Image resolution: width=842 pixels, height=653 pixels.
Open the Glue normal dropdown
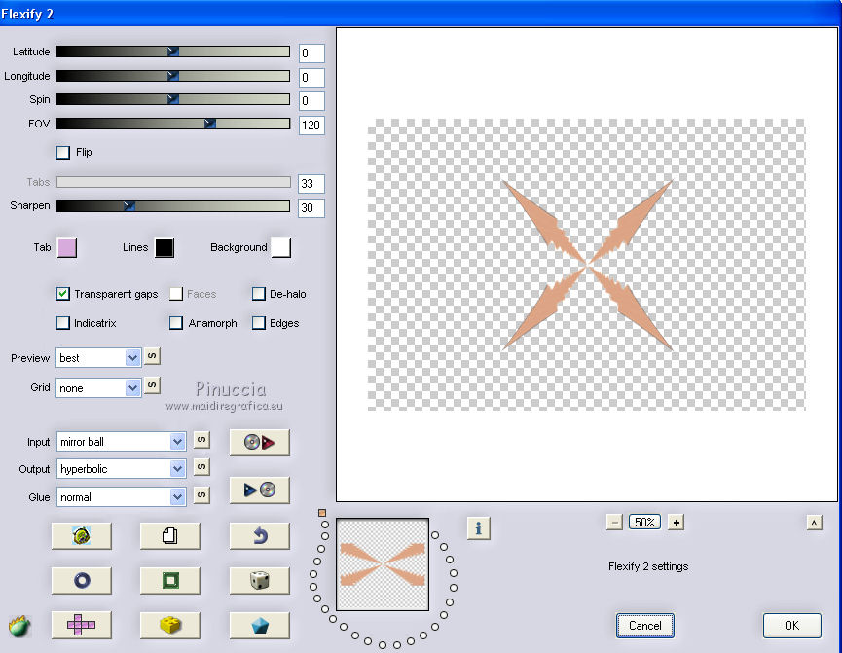122,496
